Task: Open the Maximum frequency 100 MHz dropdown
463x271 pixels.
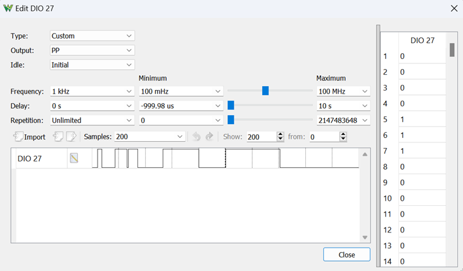Action: pos(343,91)
